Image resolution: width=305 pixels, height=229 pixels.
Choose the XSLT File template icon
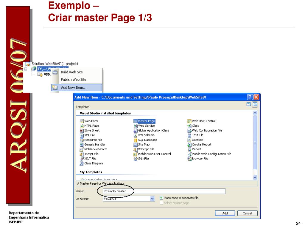(82, 159)
